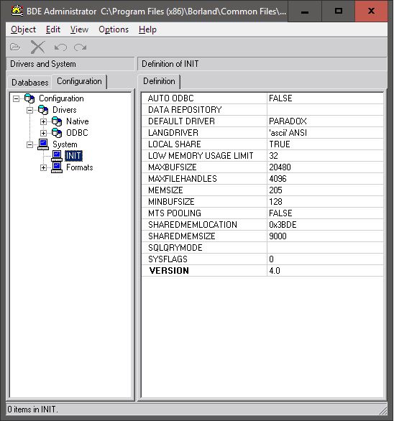This screenshot has height=421, width=394.
Task: Click the BDE Administrator title bar icon
Action: click(x=17, y=11)
